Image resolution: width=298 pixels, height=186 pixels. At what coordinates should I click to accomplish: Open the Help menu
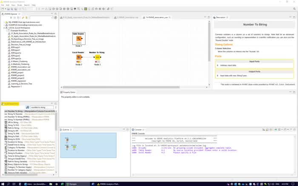34,5
